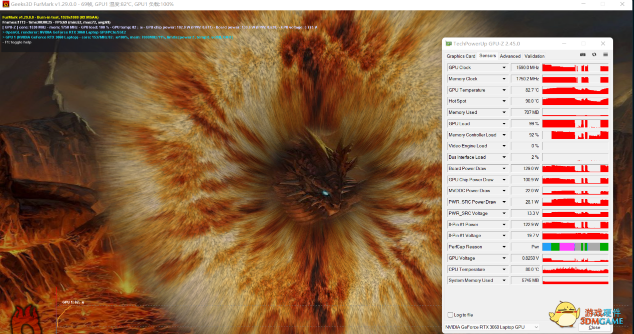
Task: Expand the 8-Pin #1 Power dropdown
Action: (504, 225)
